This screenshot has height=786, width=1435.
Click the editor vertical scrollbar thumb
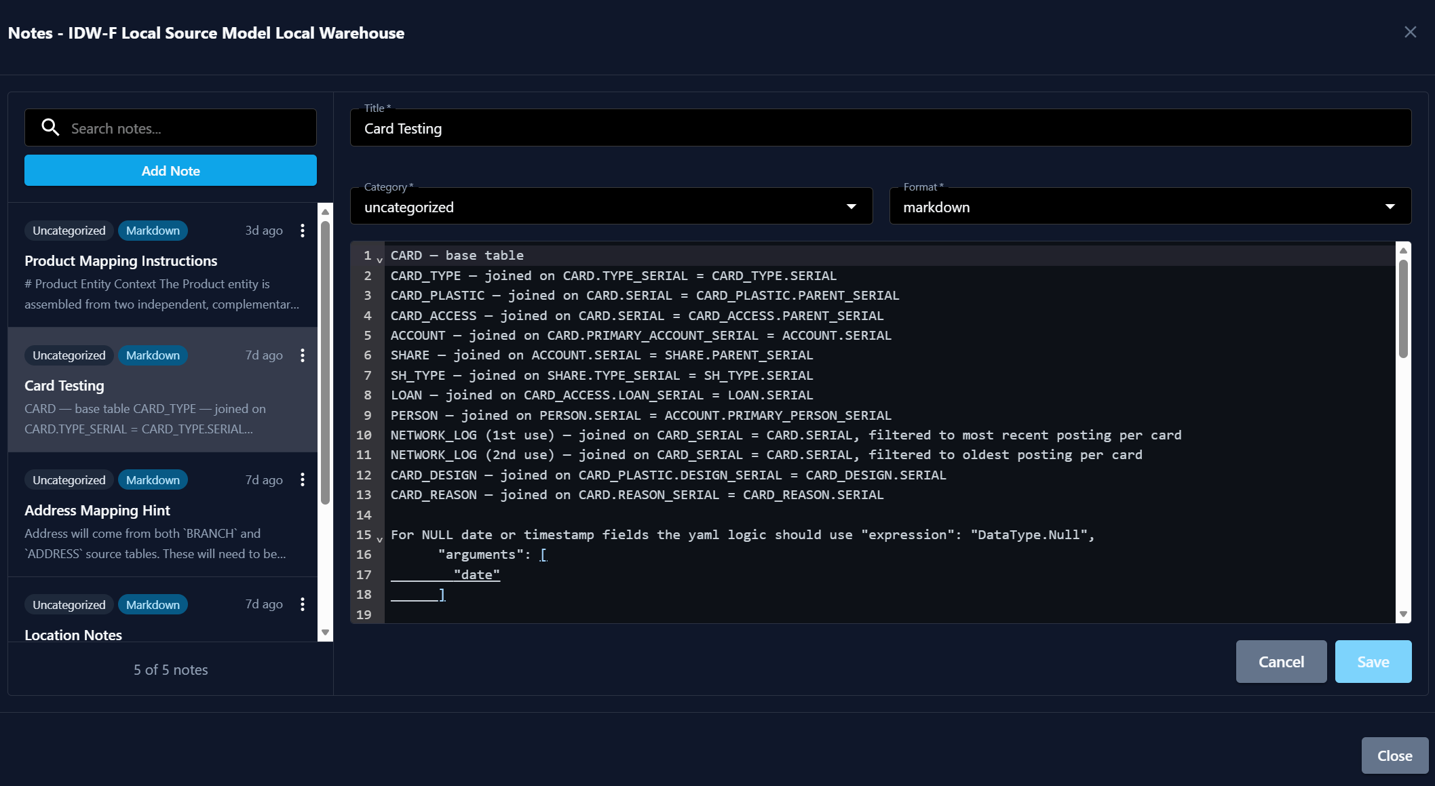coord(1403,308)
